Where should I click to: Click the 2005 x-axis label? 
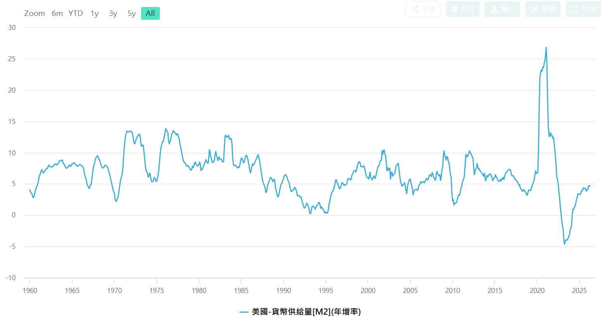point(410,291)
